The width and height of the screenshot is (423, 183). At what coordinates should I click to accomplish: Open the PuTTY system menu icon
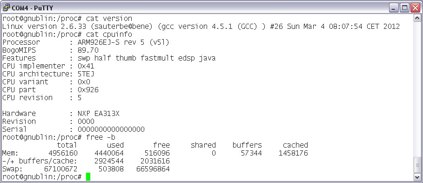[x=7, y=7]
